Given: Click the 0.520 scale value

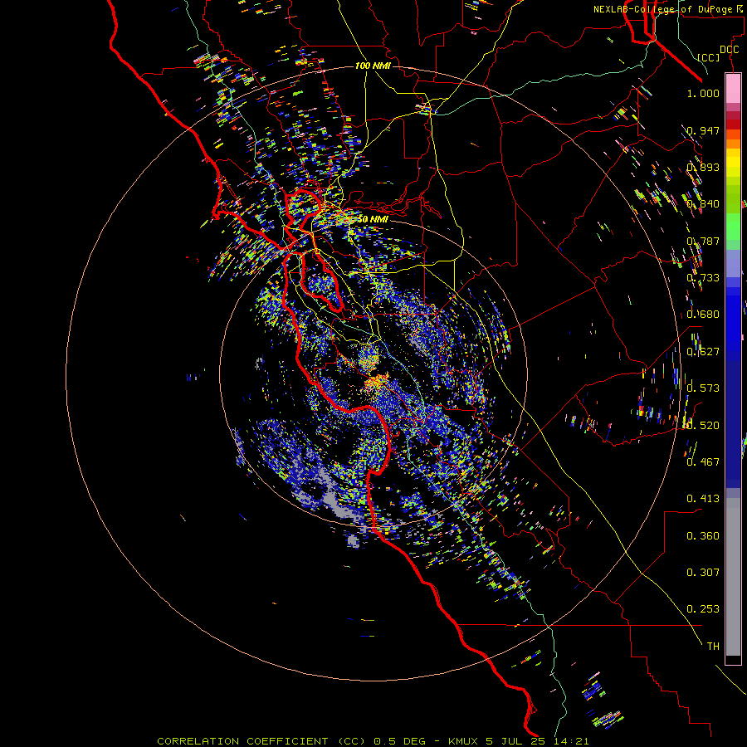Looking at the screenshot, I should 703,426.
